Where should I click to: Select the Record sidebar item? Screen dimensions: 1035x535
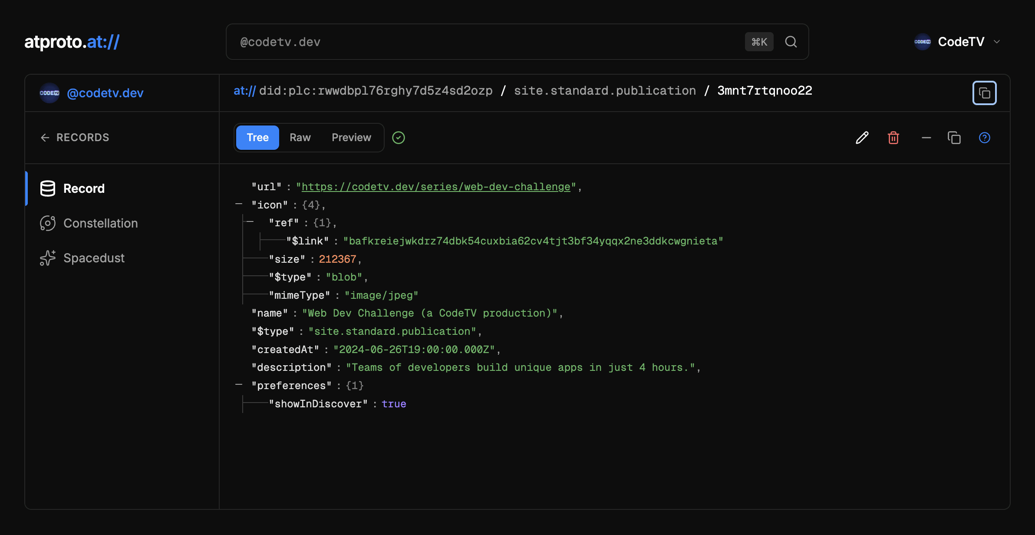click(122, 188)
